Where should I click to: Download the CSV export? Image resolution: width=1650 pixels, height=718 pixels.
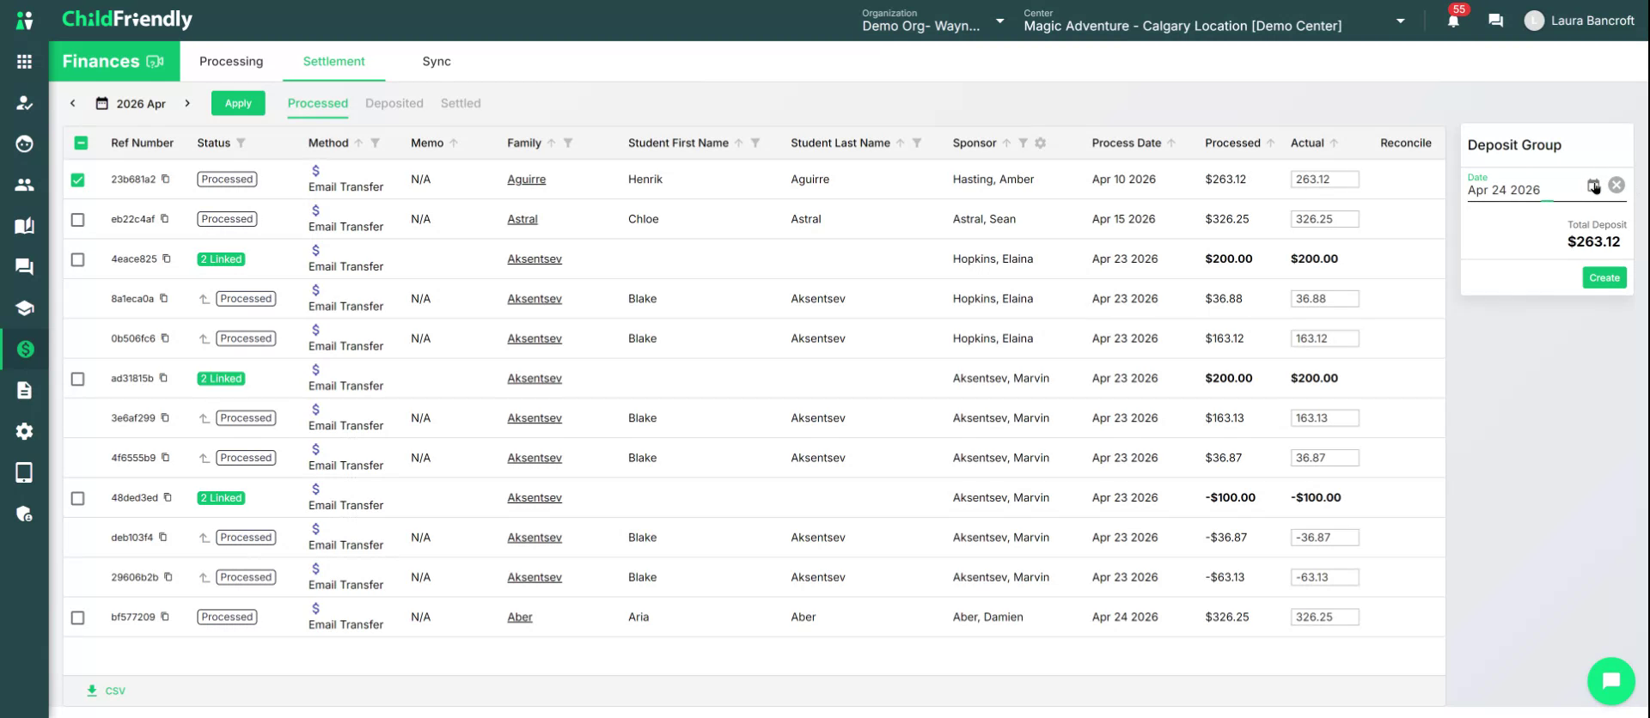point(107,691)
